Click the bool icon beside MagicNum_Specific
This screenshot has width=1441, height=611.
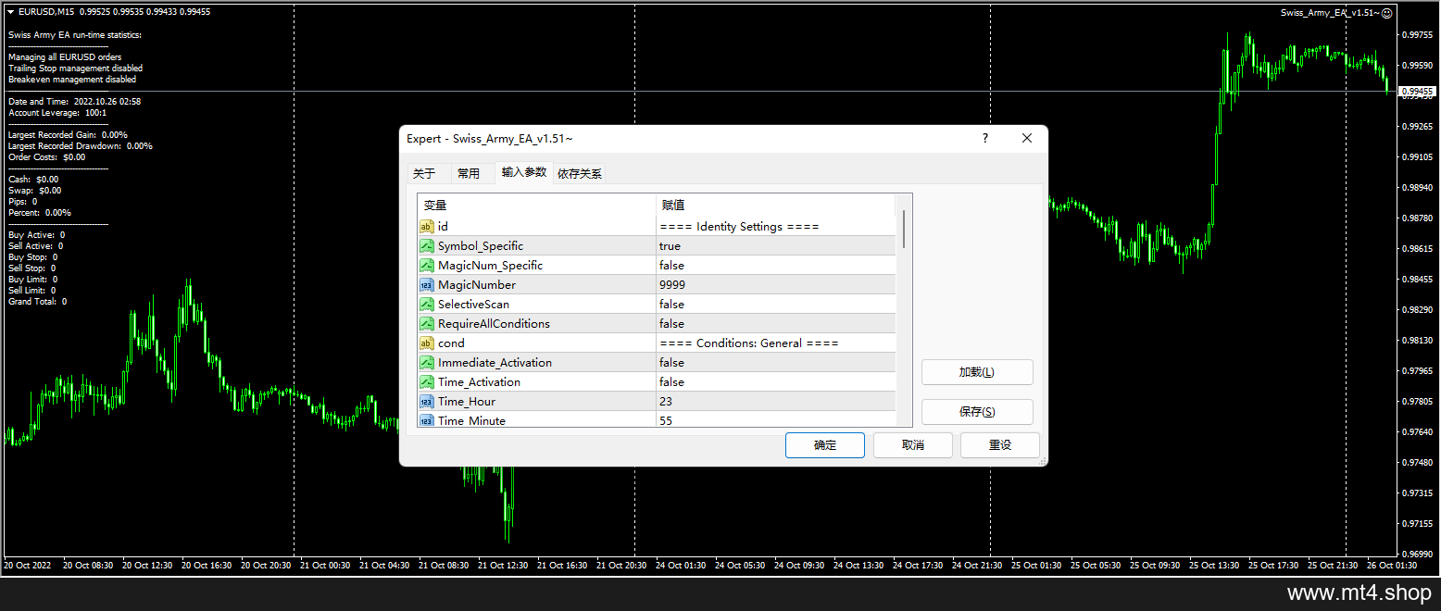click(x=427, y=266)
